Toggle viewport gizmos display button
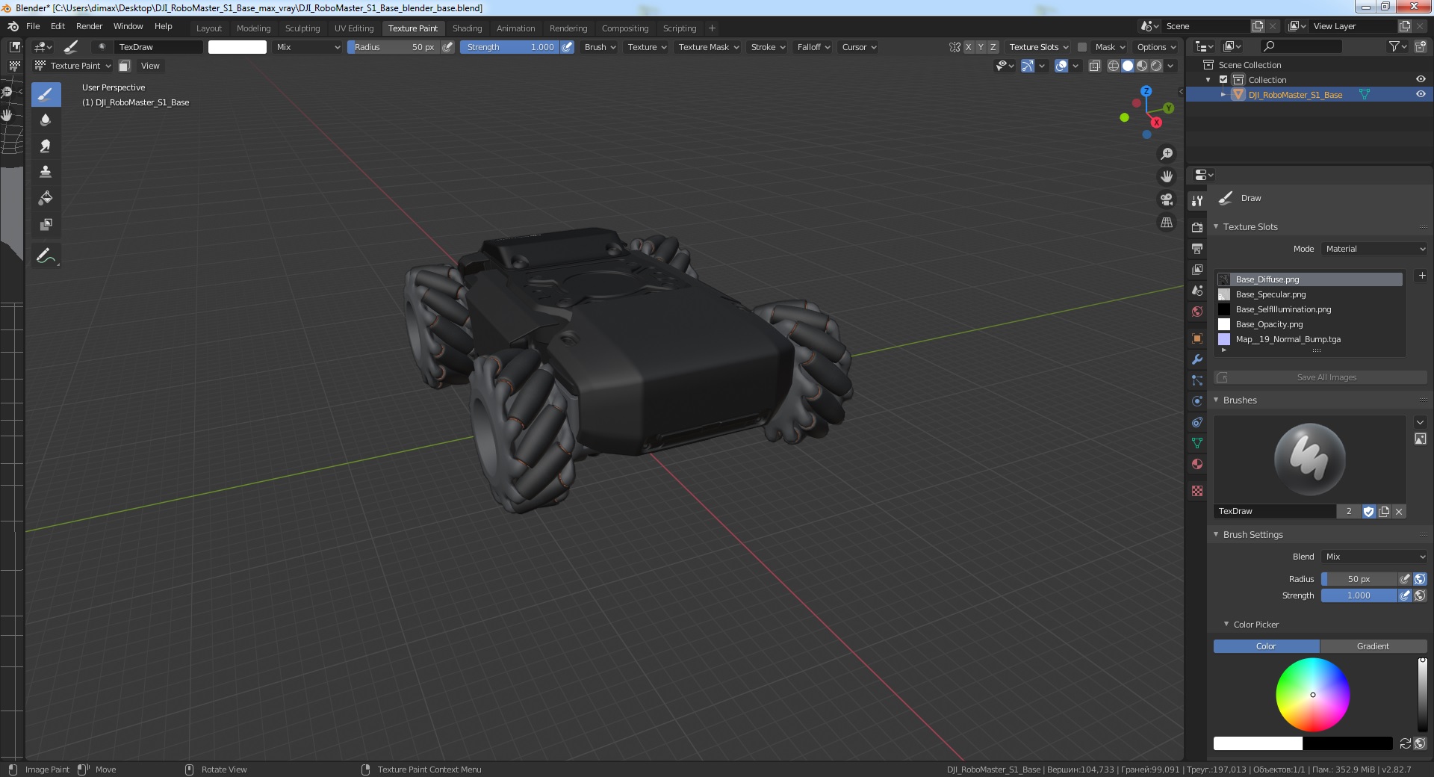The width and height of the screenshot is (1434, 777). (1028, 66)
